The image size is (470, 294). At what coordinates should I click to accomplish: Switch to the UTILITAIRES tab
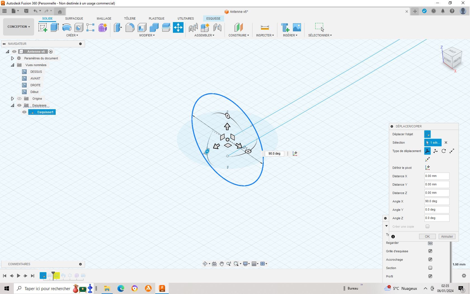coord(185,18)
